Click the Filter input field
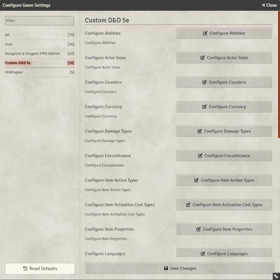 coord(39,21)
